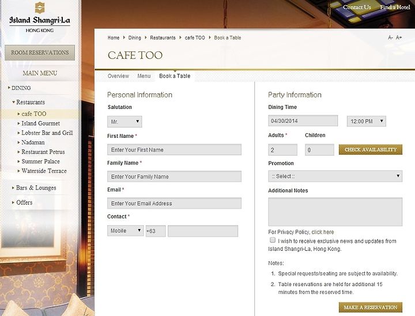Click the Family Name input field
This screenshot has width=415, height=316.
[174, 176]
